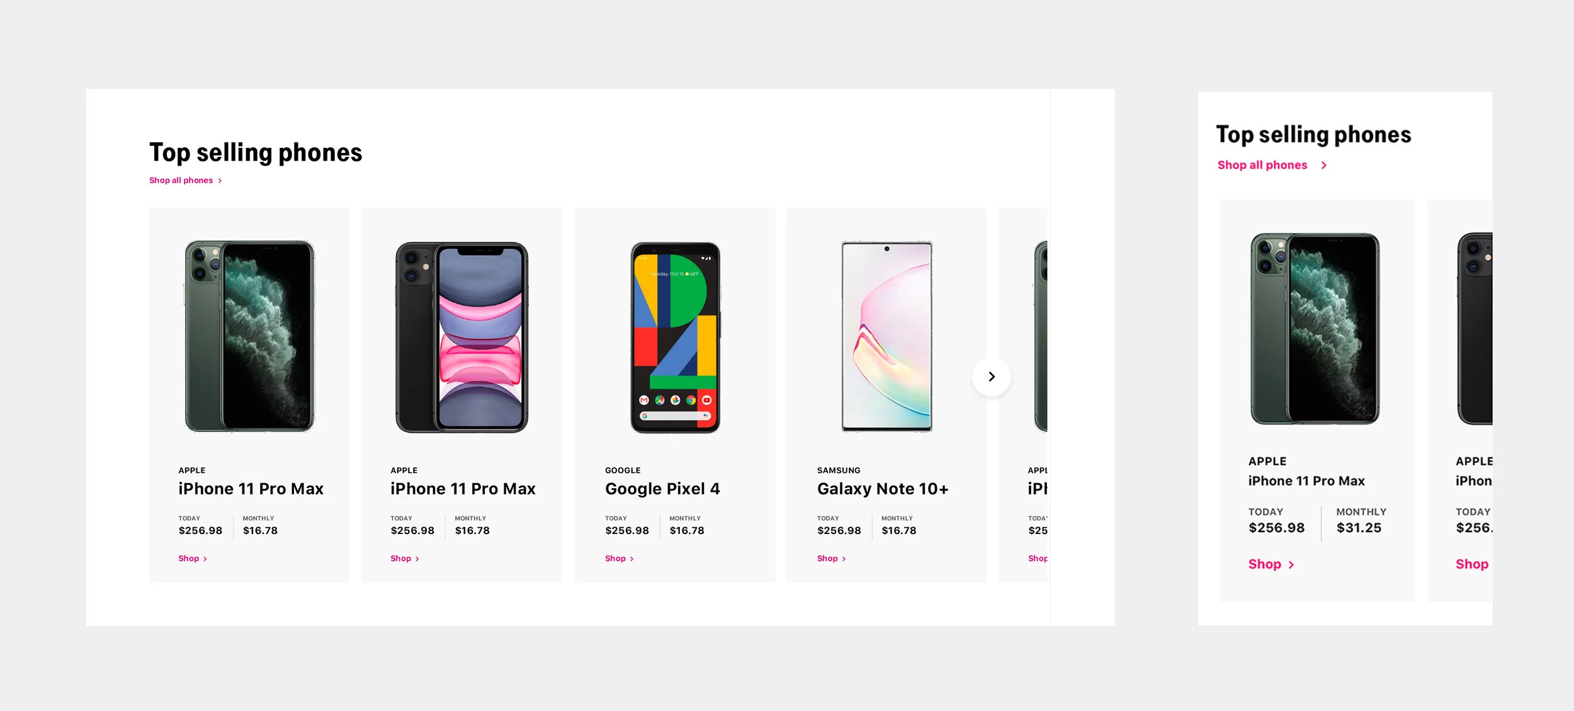Select the Google Pixel 4 phone image

[x=675, y=337]
